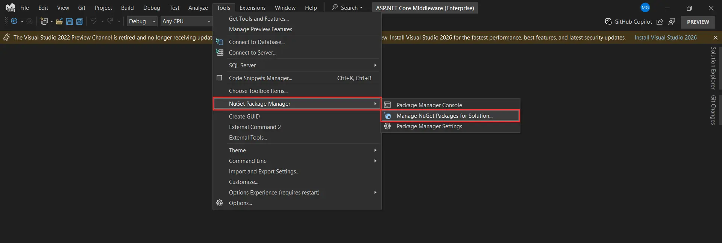This screenshot has width=722, height=243.
Task: Click the Install Visual Studio 2026 link
Action: pyautogui.click(x=666, y=37)
